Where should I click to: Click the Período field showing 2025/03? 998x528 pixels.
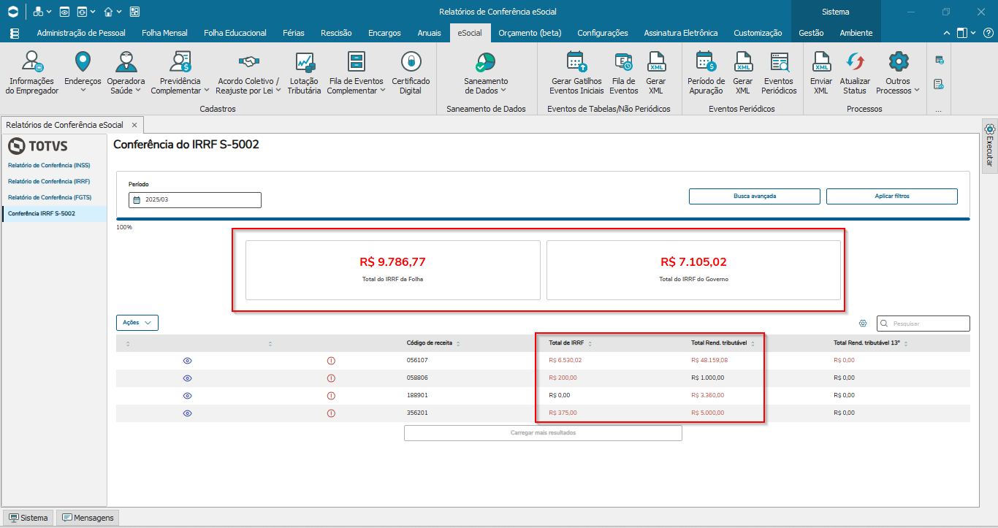click(195, 199)
